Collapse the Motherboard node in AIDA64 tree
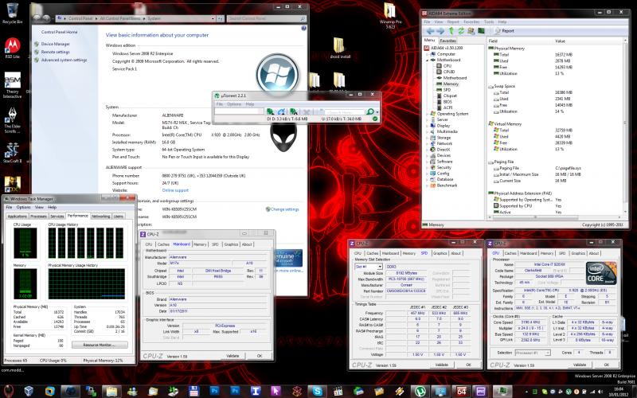The width and height of the screenshot is (637, 398). 428,60
